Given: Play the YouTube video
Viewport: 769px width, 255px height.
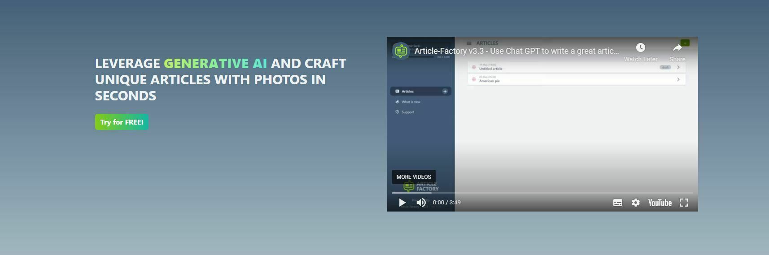Looking at the screenshot, I should click(402, 203).
